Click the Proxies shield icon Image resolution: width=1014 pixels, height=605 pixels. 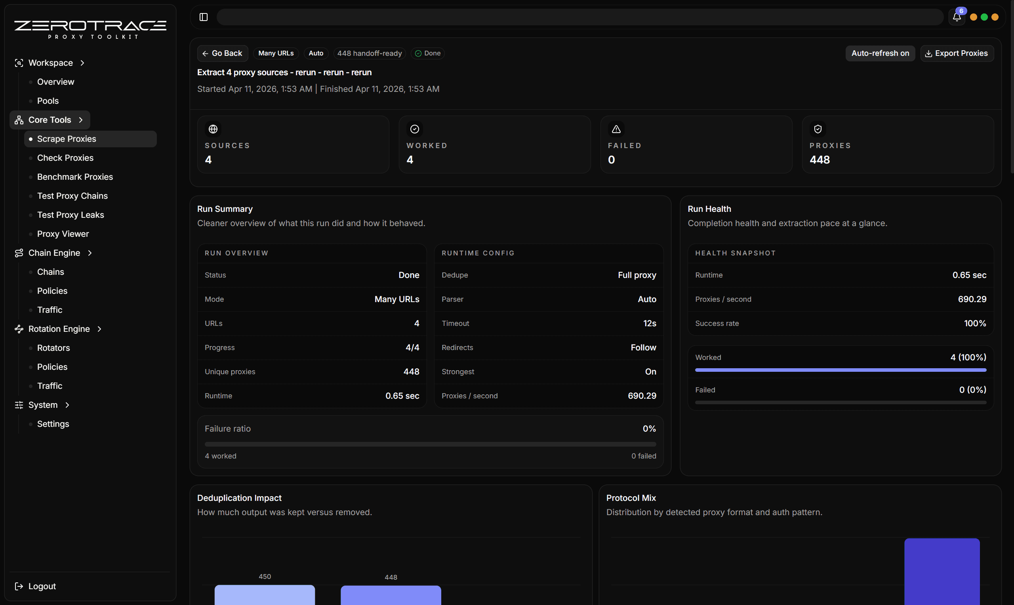click(818, 129)
